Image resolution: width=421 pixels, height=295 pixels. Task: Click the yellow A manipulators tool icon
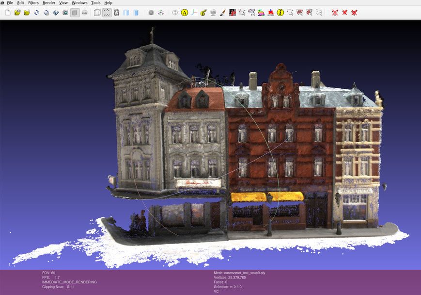[x=185, y=12]
